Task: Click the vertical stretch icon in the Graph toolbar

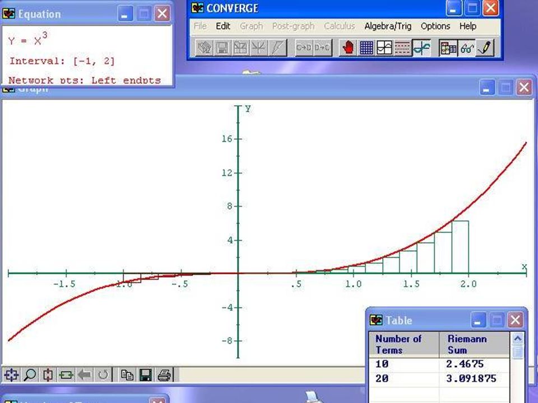Action: [48, 375]
